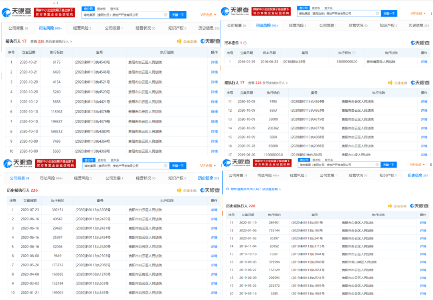
Task: Open 经营状况 tab above 历史被执行人 rows 1-10
Action: (146, 178)
